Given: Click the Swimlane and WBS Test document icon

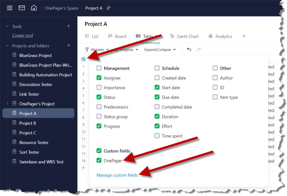Looking at the screenshot, I should pos(14,162).
